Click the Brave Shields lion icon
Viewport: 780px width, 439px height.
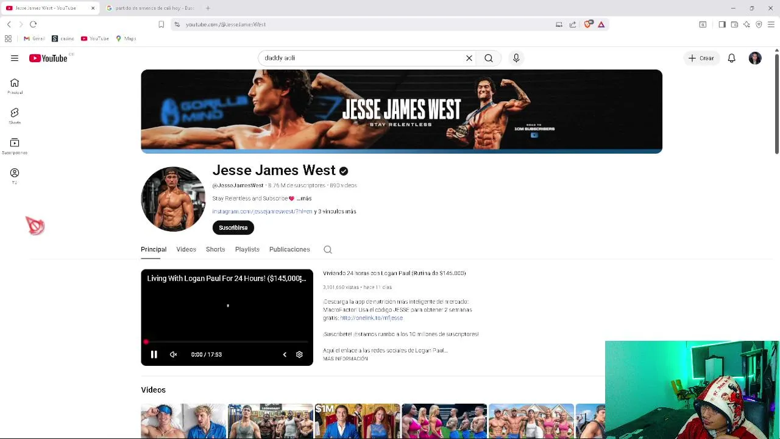coord(587,24)
